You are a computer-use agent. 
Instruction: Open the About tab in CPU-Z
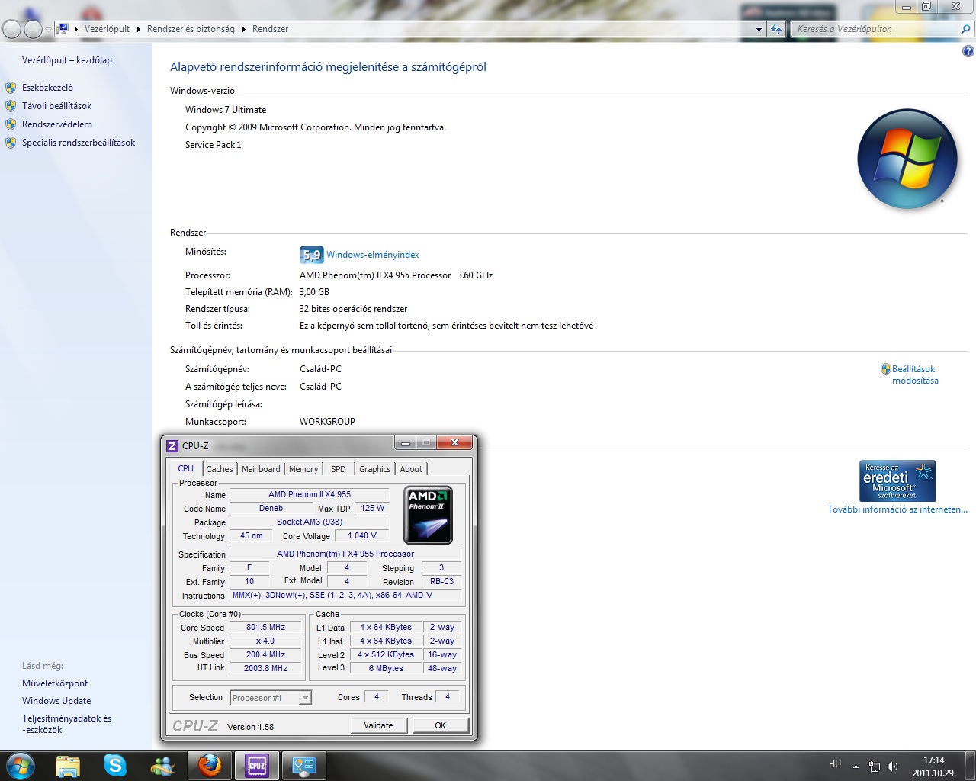[411, 469]
